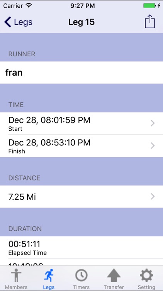
Task: Go back to Legs list
Action: tap(18, 22)
